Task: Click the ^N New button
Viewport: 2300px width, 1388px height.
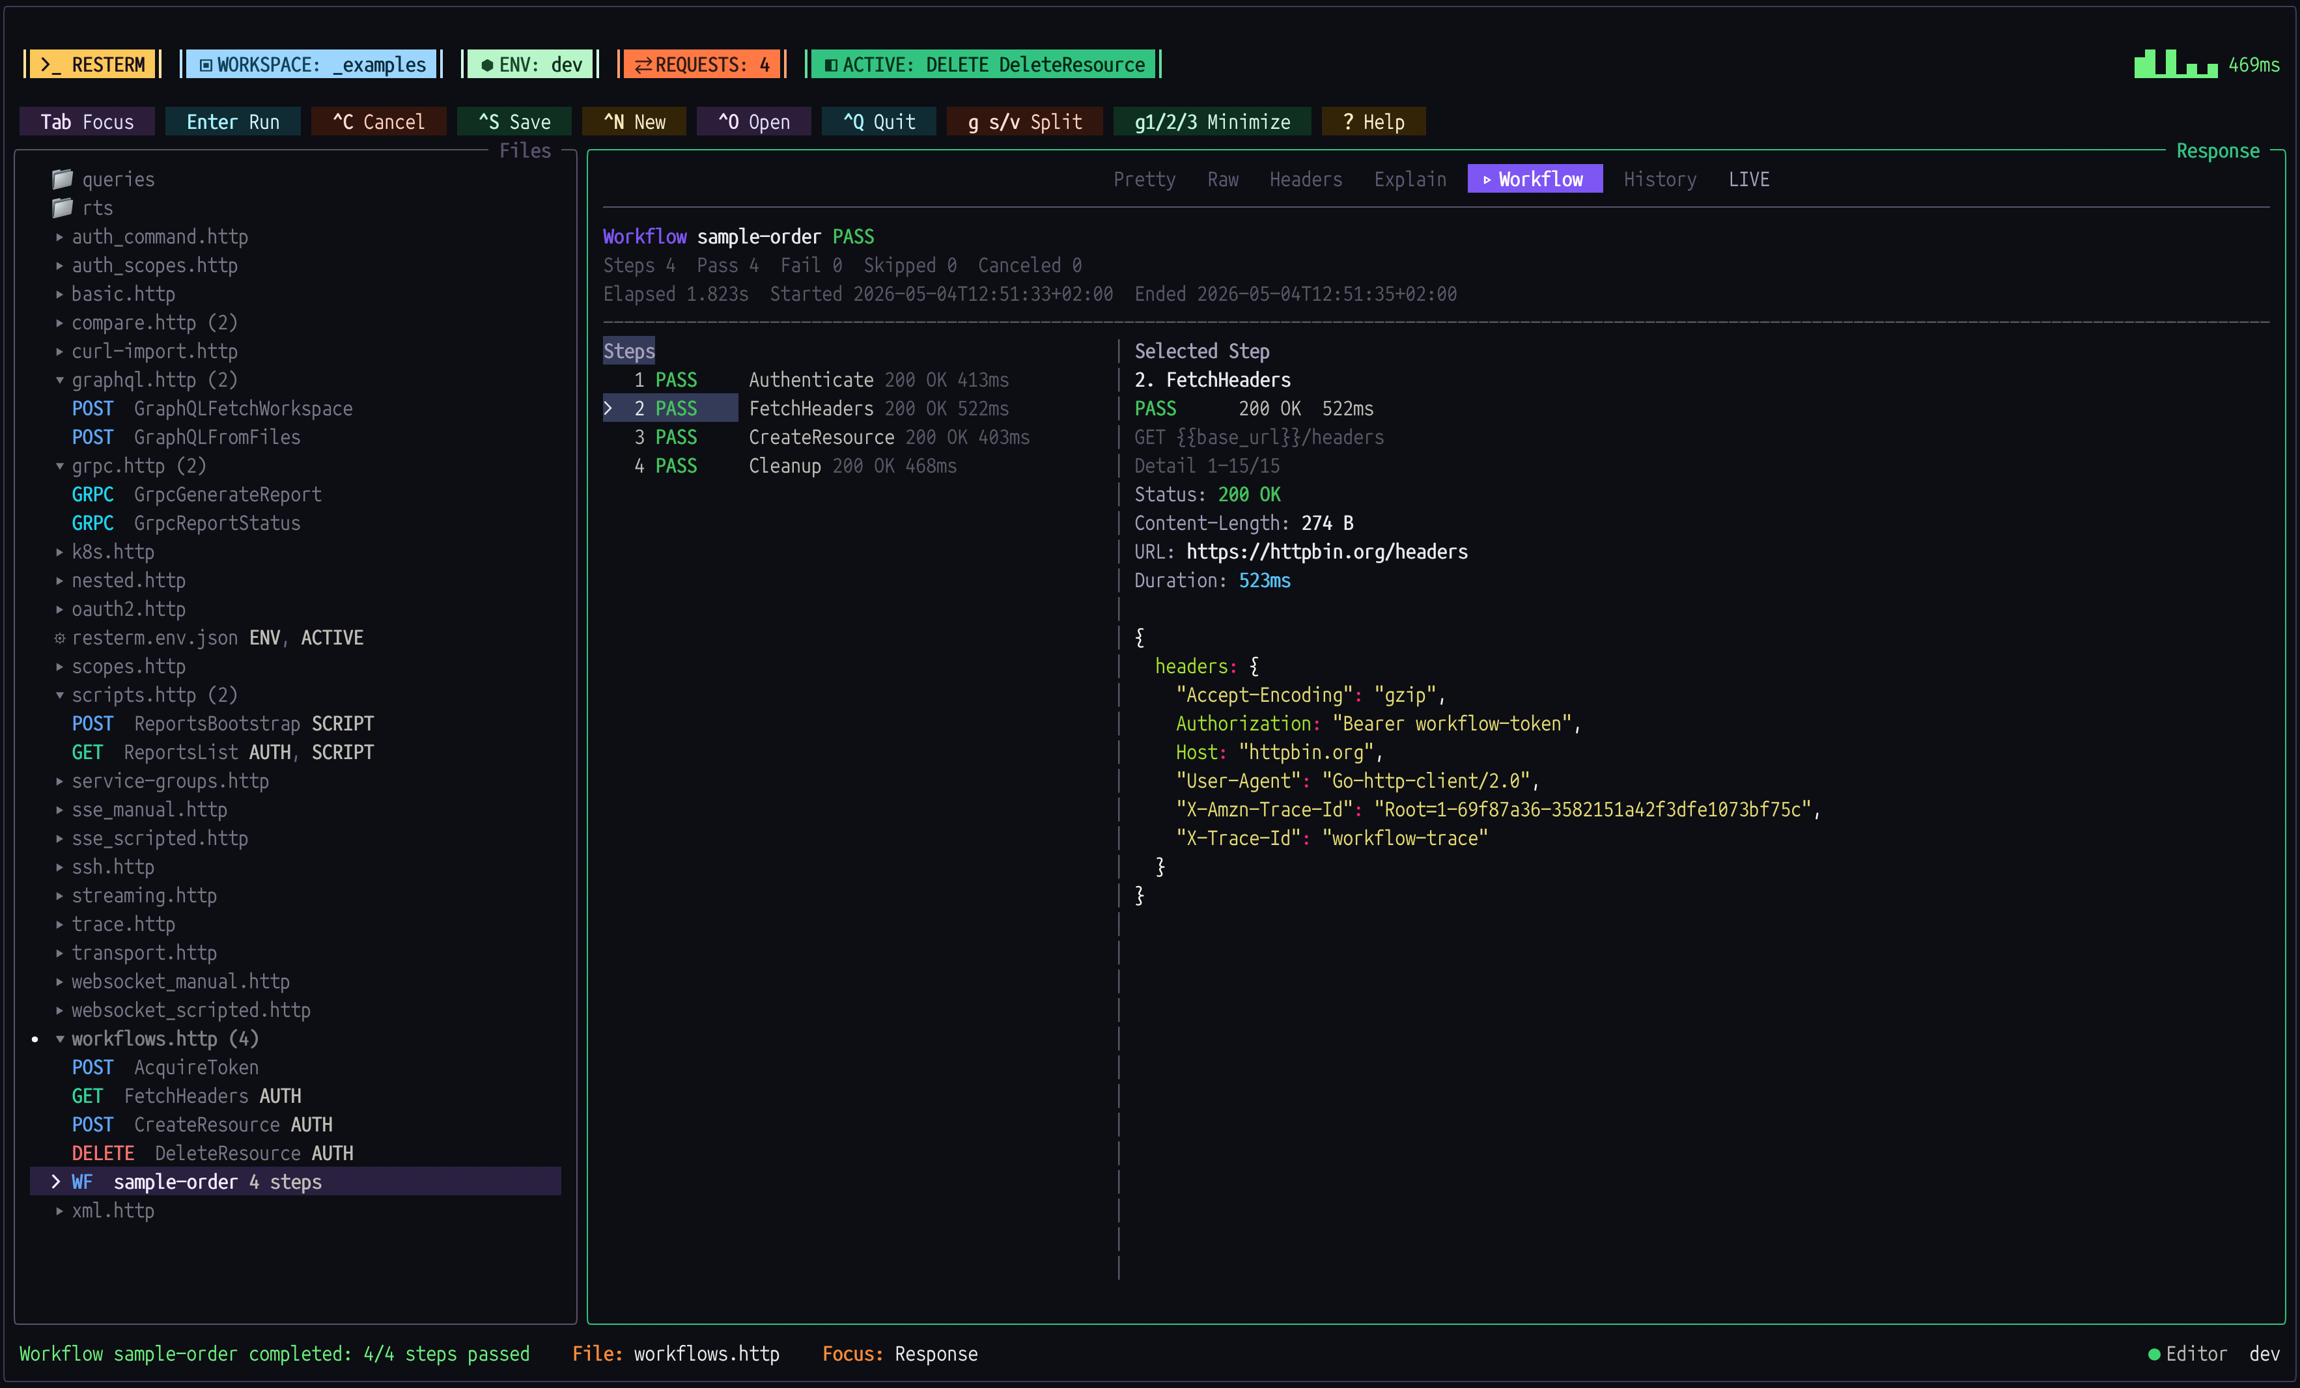Action: click(x=635, y=122)
